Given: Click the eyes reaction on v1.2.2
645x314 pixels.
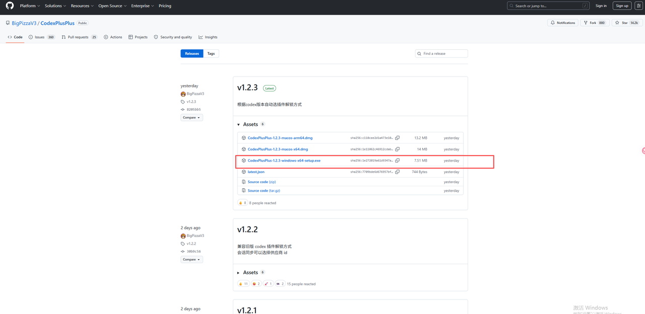Looking at the screenshot, I should [280, 284].
